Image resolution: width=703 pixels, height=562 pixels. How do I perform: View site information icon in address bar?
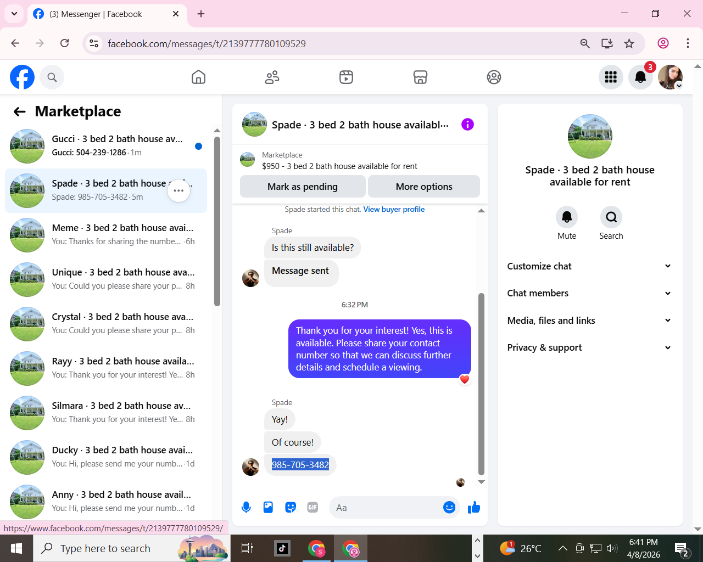[94, 43]
